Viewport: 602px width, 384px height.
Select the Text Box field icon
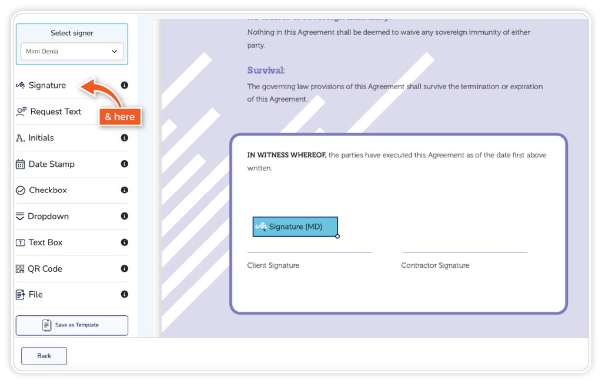pos(21,242)
